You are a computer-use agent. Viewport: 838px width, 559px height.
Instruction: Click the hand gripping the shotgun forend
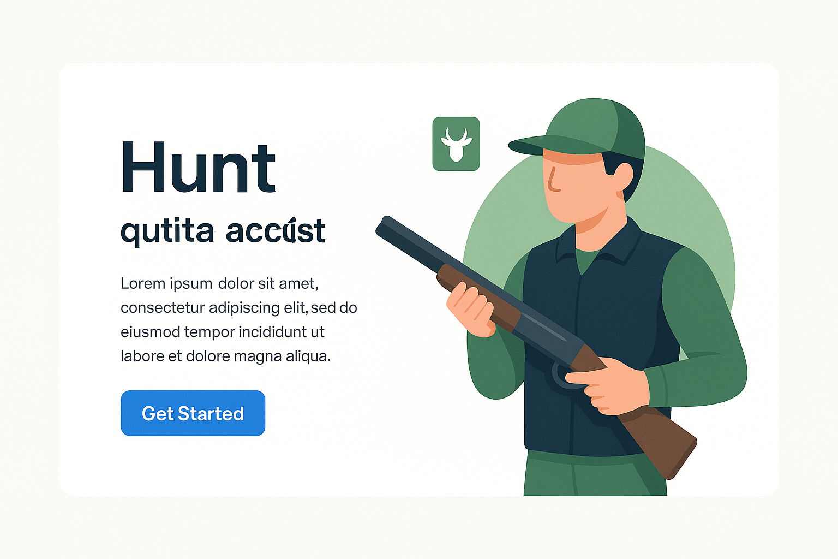pos(471,310)
